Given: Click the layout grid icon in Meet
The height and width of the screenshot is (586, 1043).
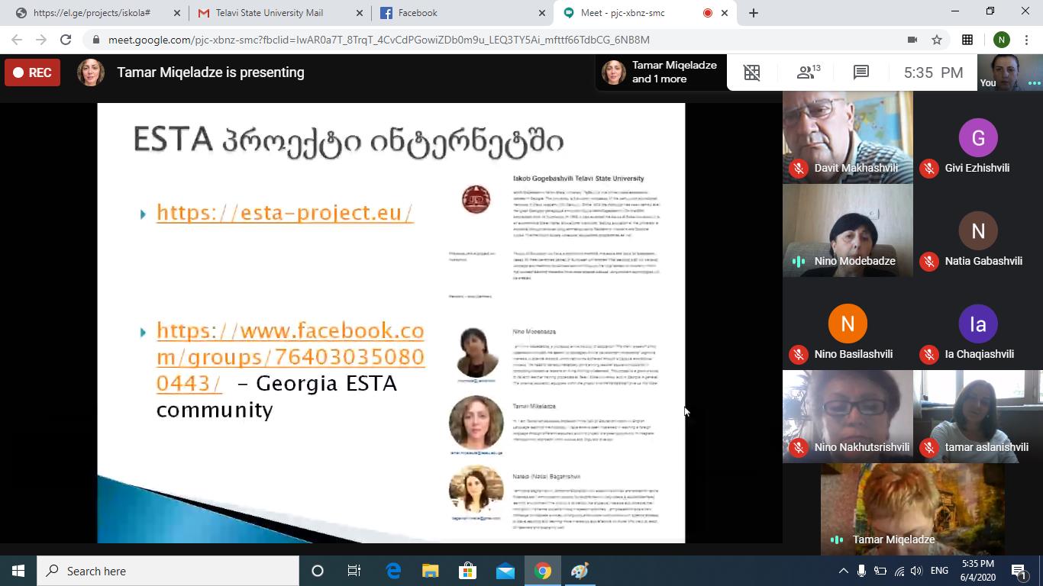Looking at the screenshot, I should (752, 72).
